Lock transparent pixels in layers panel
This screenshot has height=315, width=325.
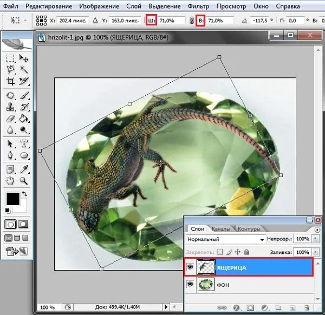coord(220,252)
